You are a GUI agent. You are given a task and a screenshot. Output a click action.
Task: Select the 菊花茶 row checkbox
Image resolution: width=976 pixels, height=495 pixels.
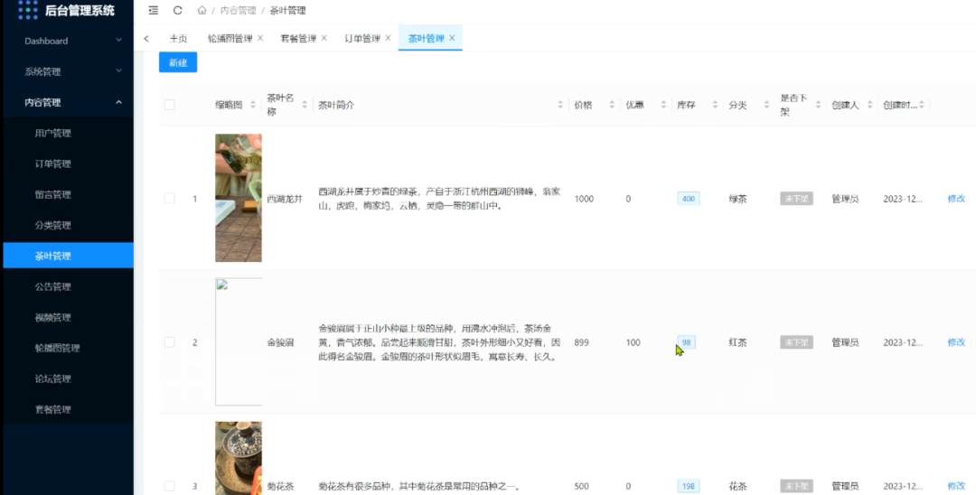[x=169, y=486]
